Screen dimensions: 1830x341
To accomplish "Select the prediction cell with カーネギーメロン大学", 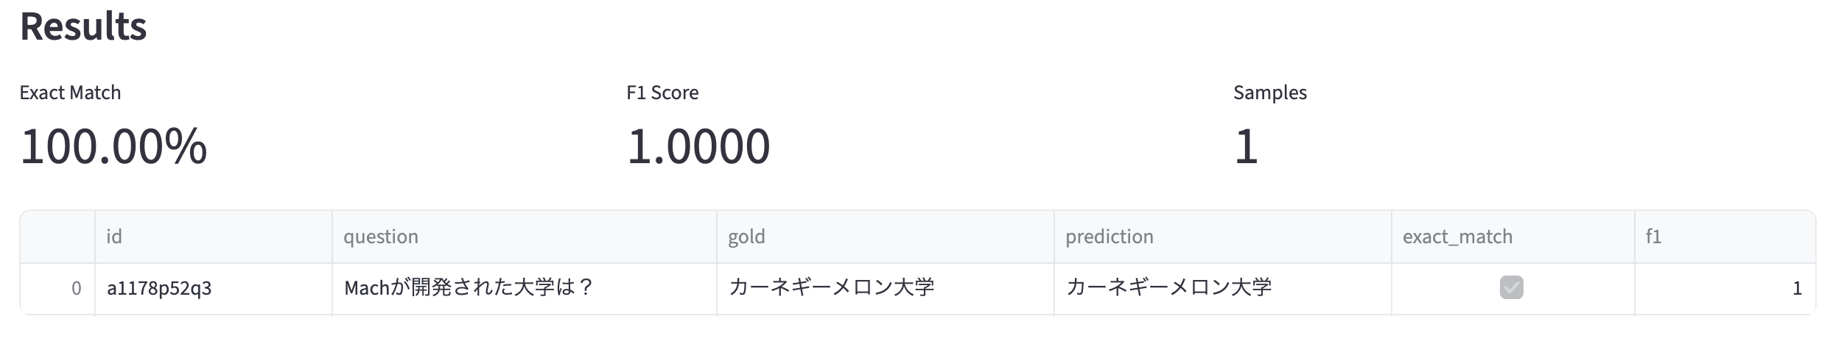I will (x=1168, y=287).
